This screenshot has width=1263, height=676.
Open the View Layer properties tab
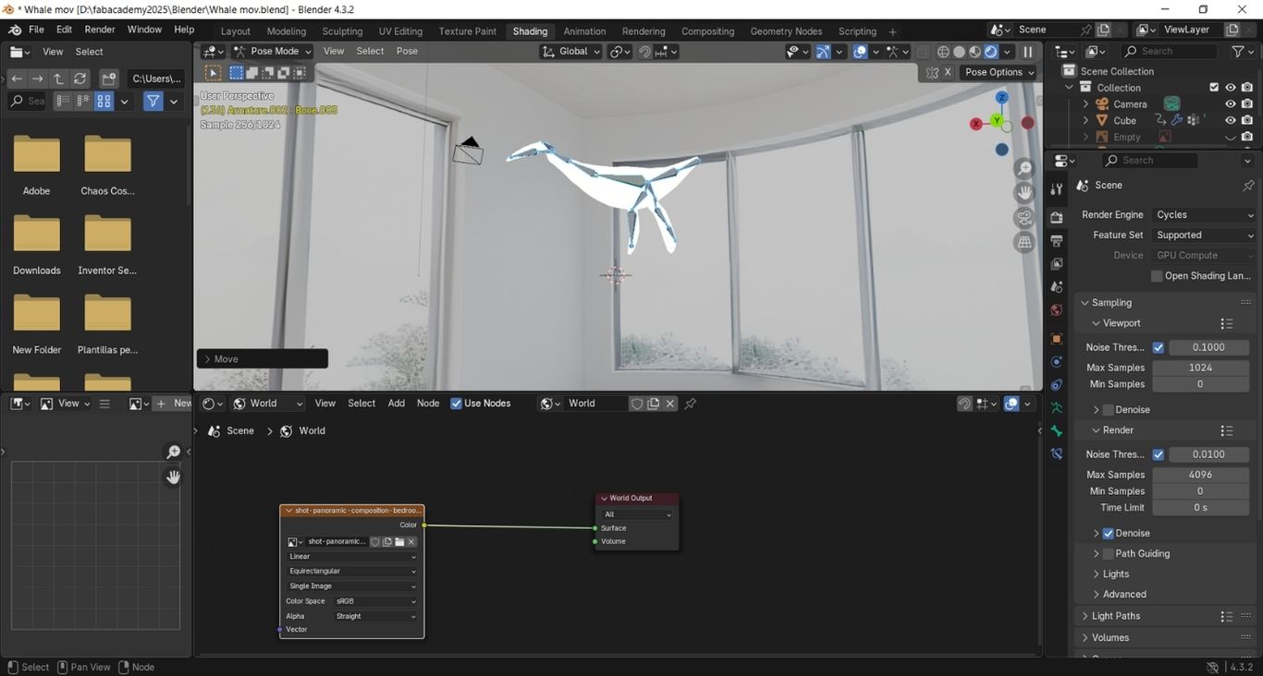point(1057,263)
